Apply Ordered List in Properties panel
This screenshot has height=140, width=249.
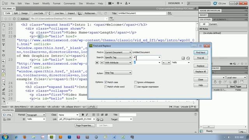click(98, 115)
